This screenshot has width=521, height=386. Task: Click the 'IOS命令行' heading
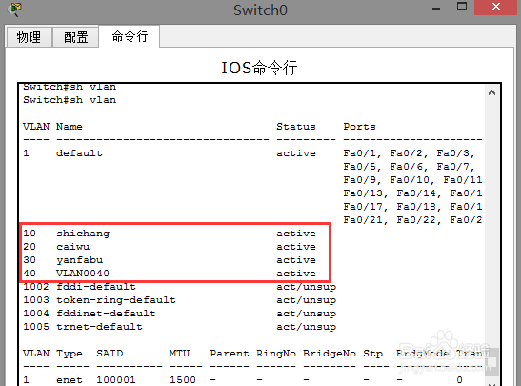(x=259, y=68)
